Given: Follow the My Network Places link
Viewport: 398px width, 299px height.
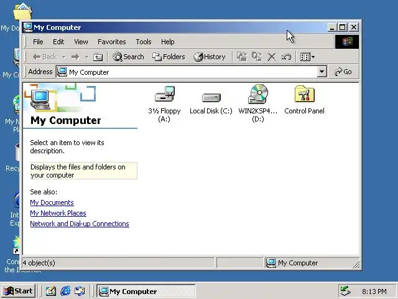Looking at the screenshot, I should tap(58, 213).
